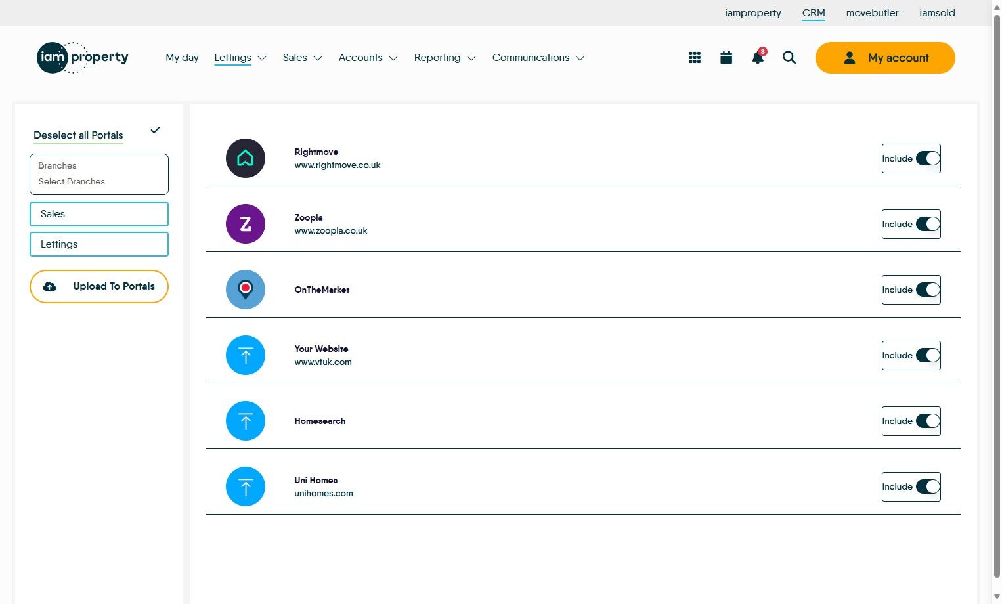Select the Sales filter button
This screenshot has height=604, width=1002.
pyautogui.click(x=99, y=214)
